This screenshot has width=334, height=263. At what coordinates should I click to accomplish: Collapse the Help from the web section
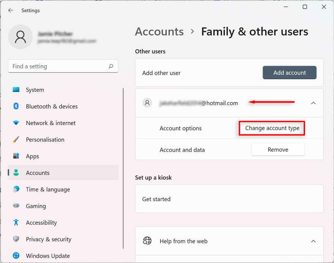tap(313, 241)
